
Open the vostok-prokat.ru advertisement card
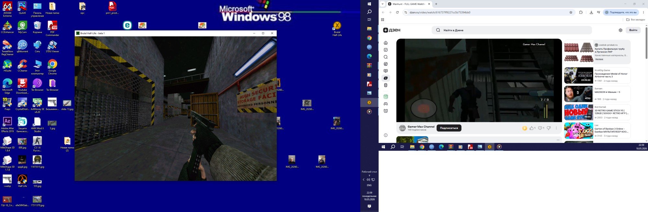pos(597,52)
